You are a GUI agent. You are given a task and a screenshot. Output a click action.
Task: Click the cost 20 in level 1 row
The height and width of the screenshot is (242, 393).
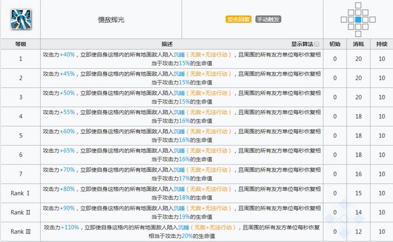358,59
